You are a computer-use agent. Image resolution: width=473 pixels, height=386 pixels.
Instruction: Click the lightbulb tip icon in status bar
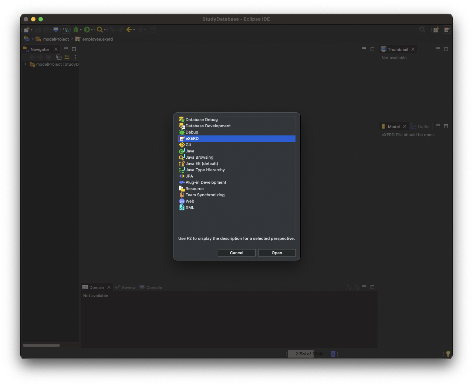tap(448, 354)
